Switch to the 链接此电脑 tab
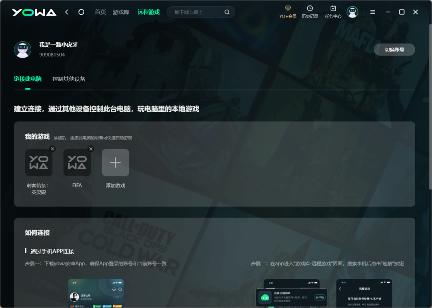Screen dimensions: 432x308 point(27,79)
